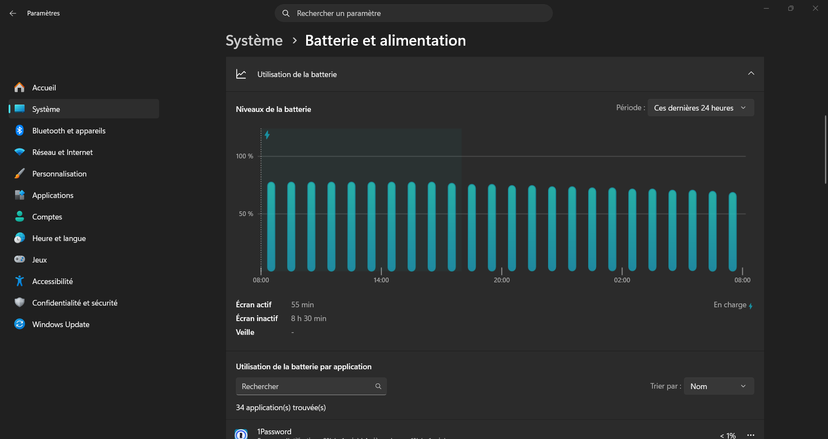Open Heure et langue settings

point(84,238)
